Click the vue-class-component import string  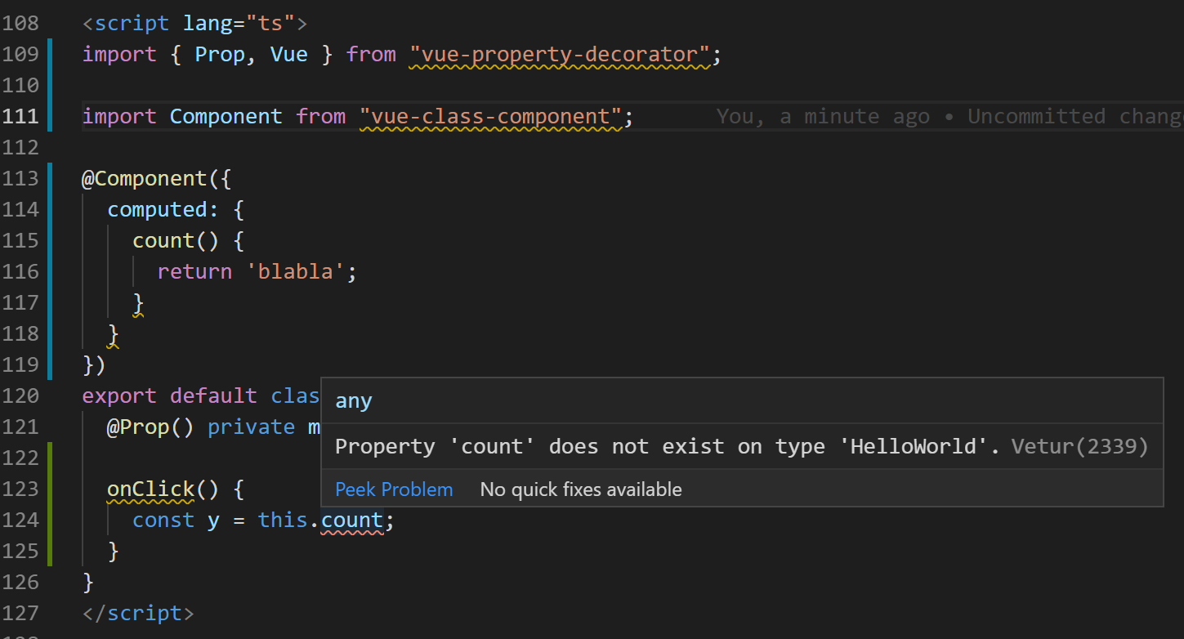tap(490, 116)
